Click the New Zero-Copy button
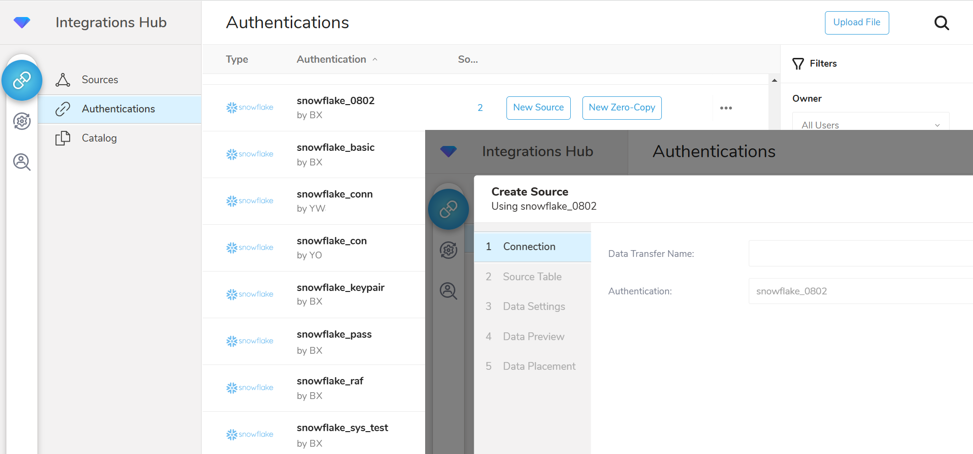 pyautogui.click(x=621, y=108)
